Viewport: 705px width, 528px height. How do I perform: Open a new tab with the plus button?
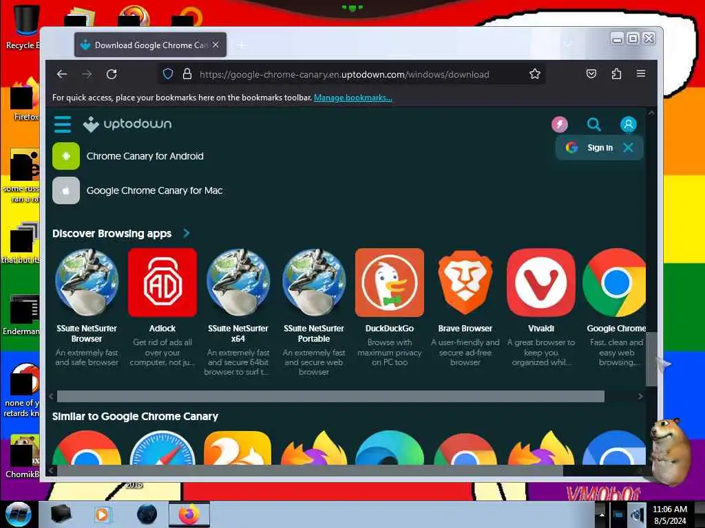[x=242, y=45]
